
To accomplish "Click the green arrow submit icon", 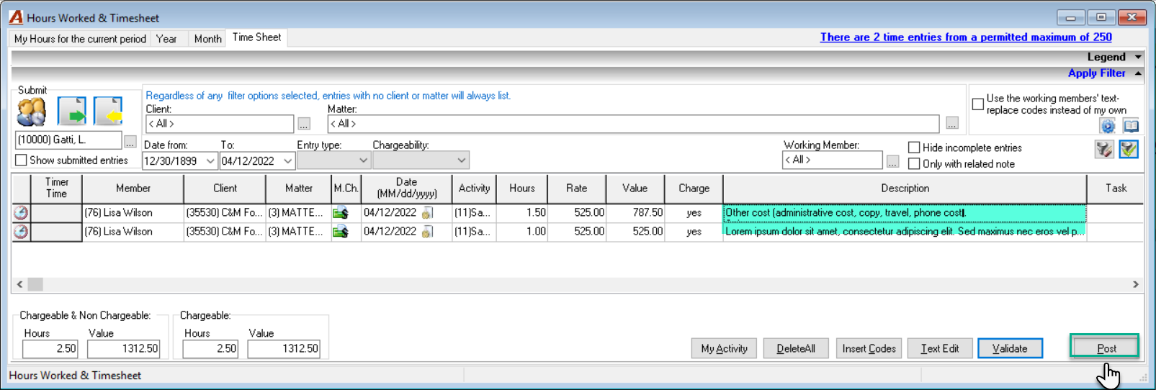I will pos(71,112).
